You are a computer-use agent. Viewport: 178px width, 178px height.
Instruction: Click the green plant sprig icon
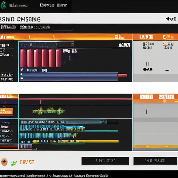point(14,163)
